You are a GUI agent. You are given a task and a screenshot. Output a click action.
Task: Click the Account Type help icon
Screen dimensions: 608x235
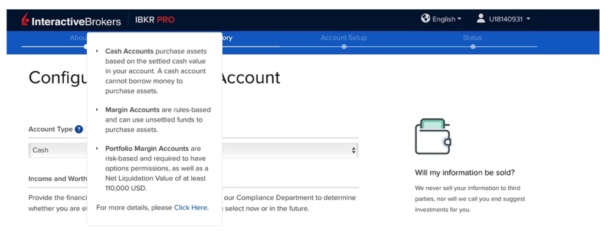pyautogui.click(x=79, y=130)
